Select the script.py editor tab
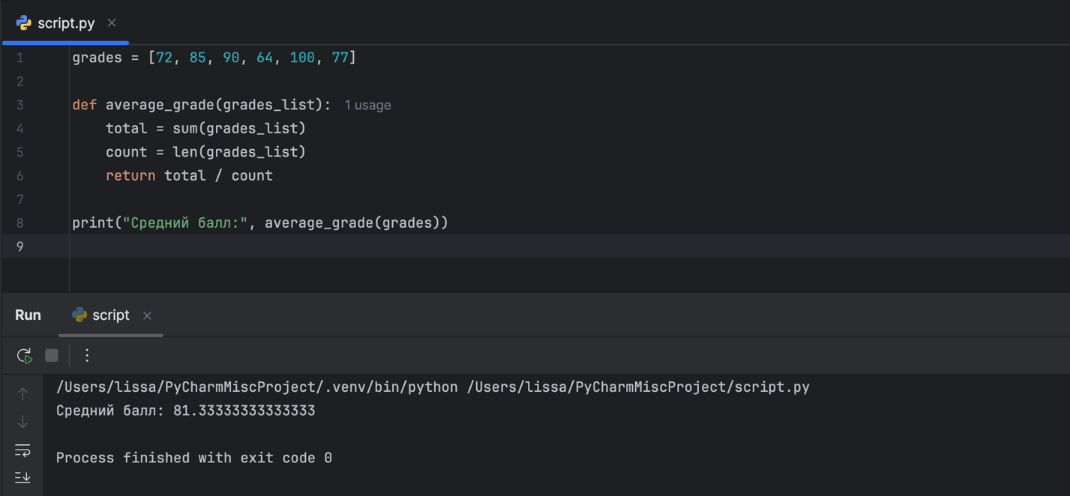The height and width of the screenshot is (496, 1070). 66,23
